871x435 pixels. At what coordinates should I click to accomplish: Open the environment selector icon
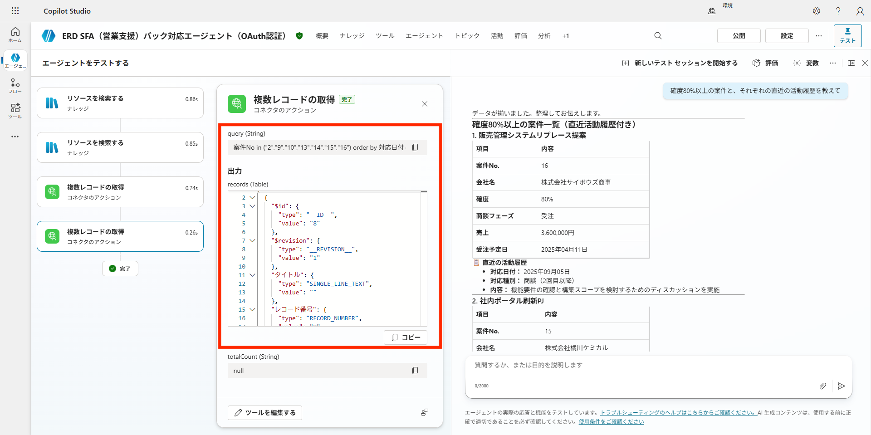pyautogui.click(x=712, y=11)
